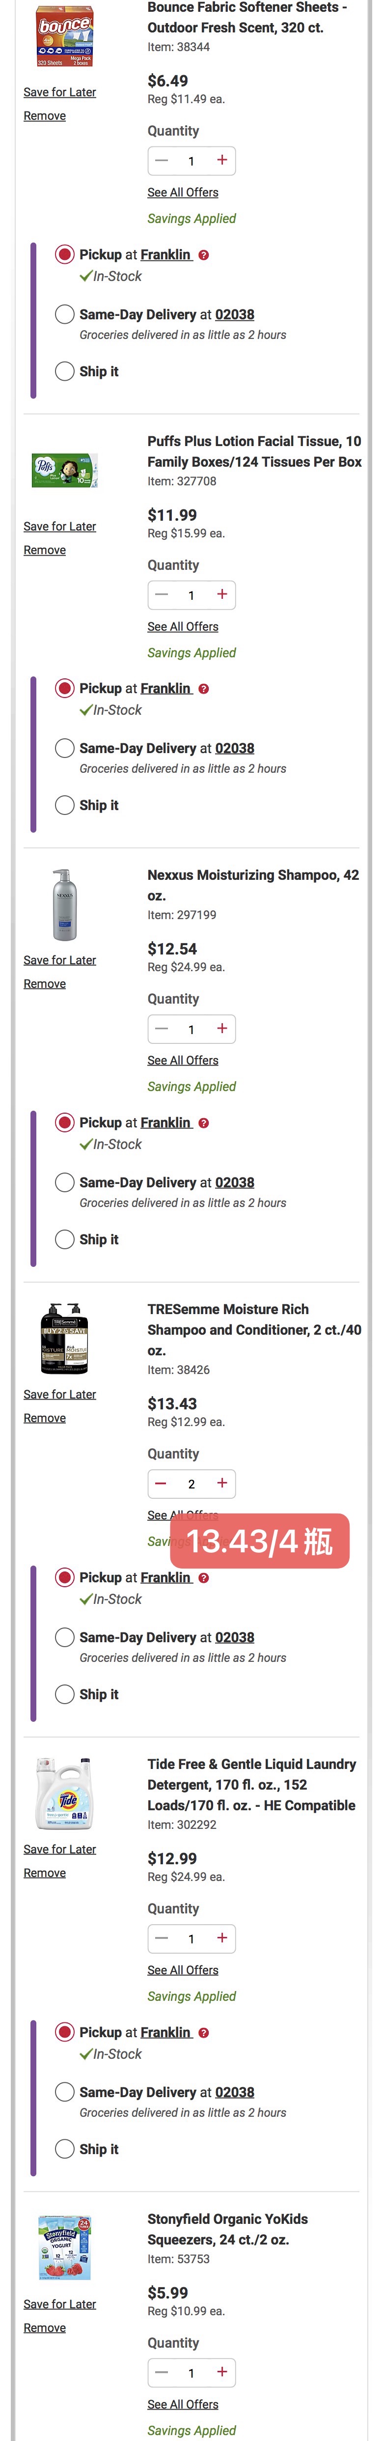Choose Ship it for Puffs Facial Tissue

(x=64, y=805)
